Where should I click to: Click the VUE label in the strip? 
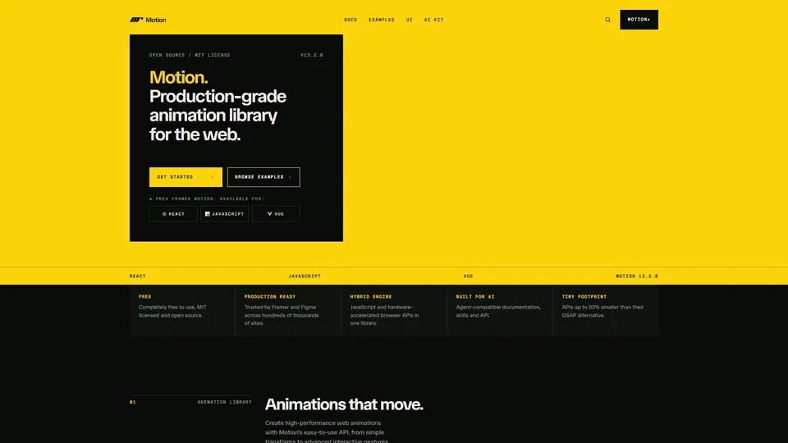(469, 276)
